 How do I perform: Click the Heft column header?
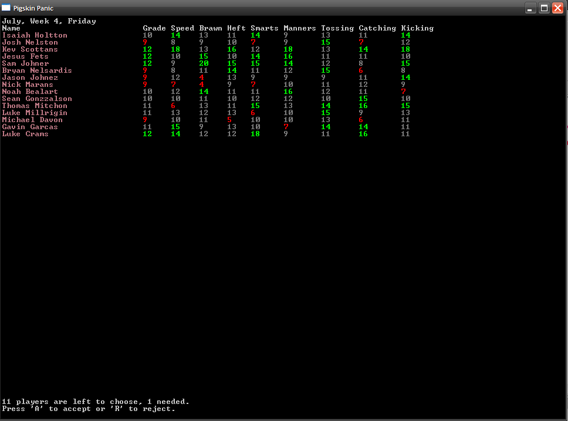(236, 28)
